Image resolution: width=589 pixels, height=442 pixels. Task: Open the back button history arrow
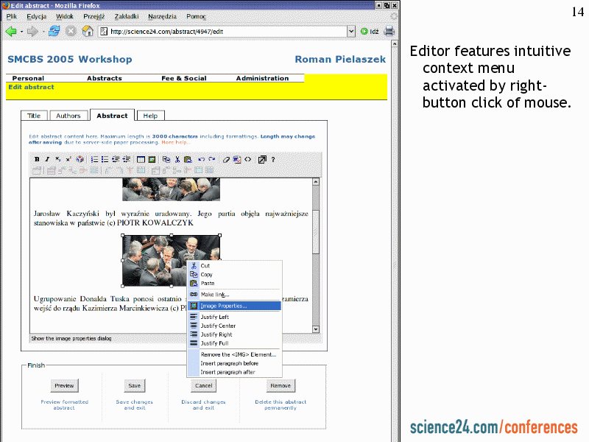point(22,32)
